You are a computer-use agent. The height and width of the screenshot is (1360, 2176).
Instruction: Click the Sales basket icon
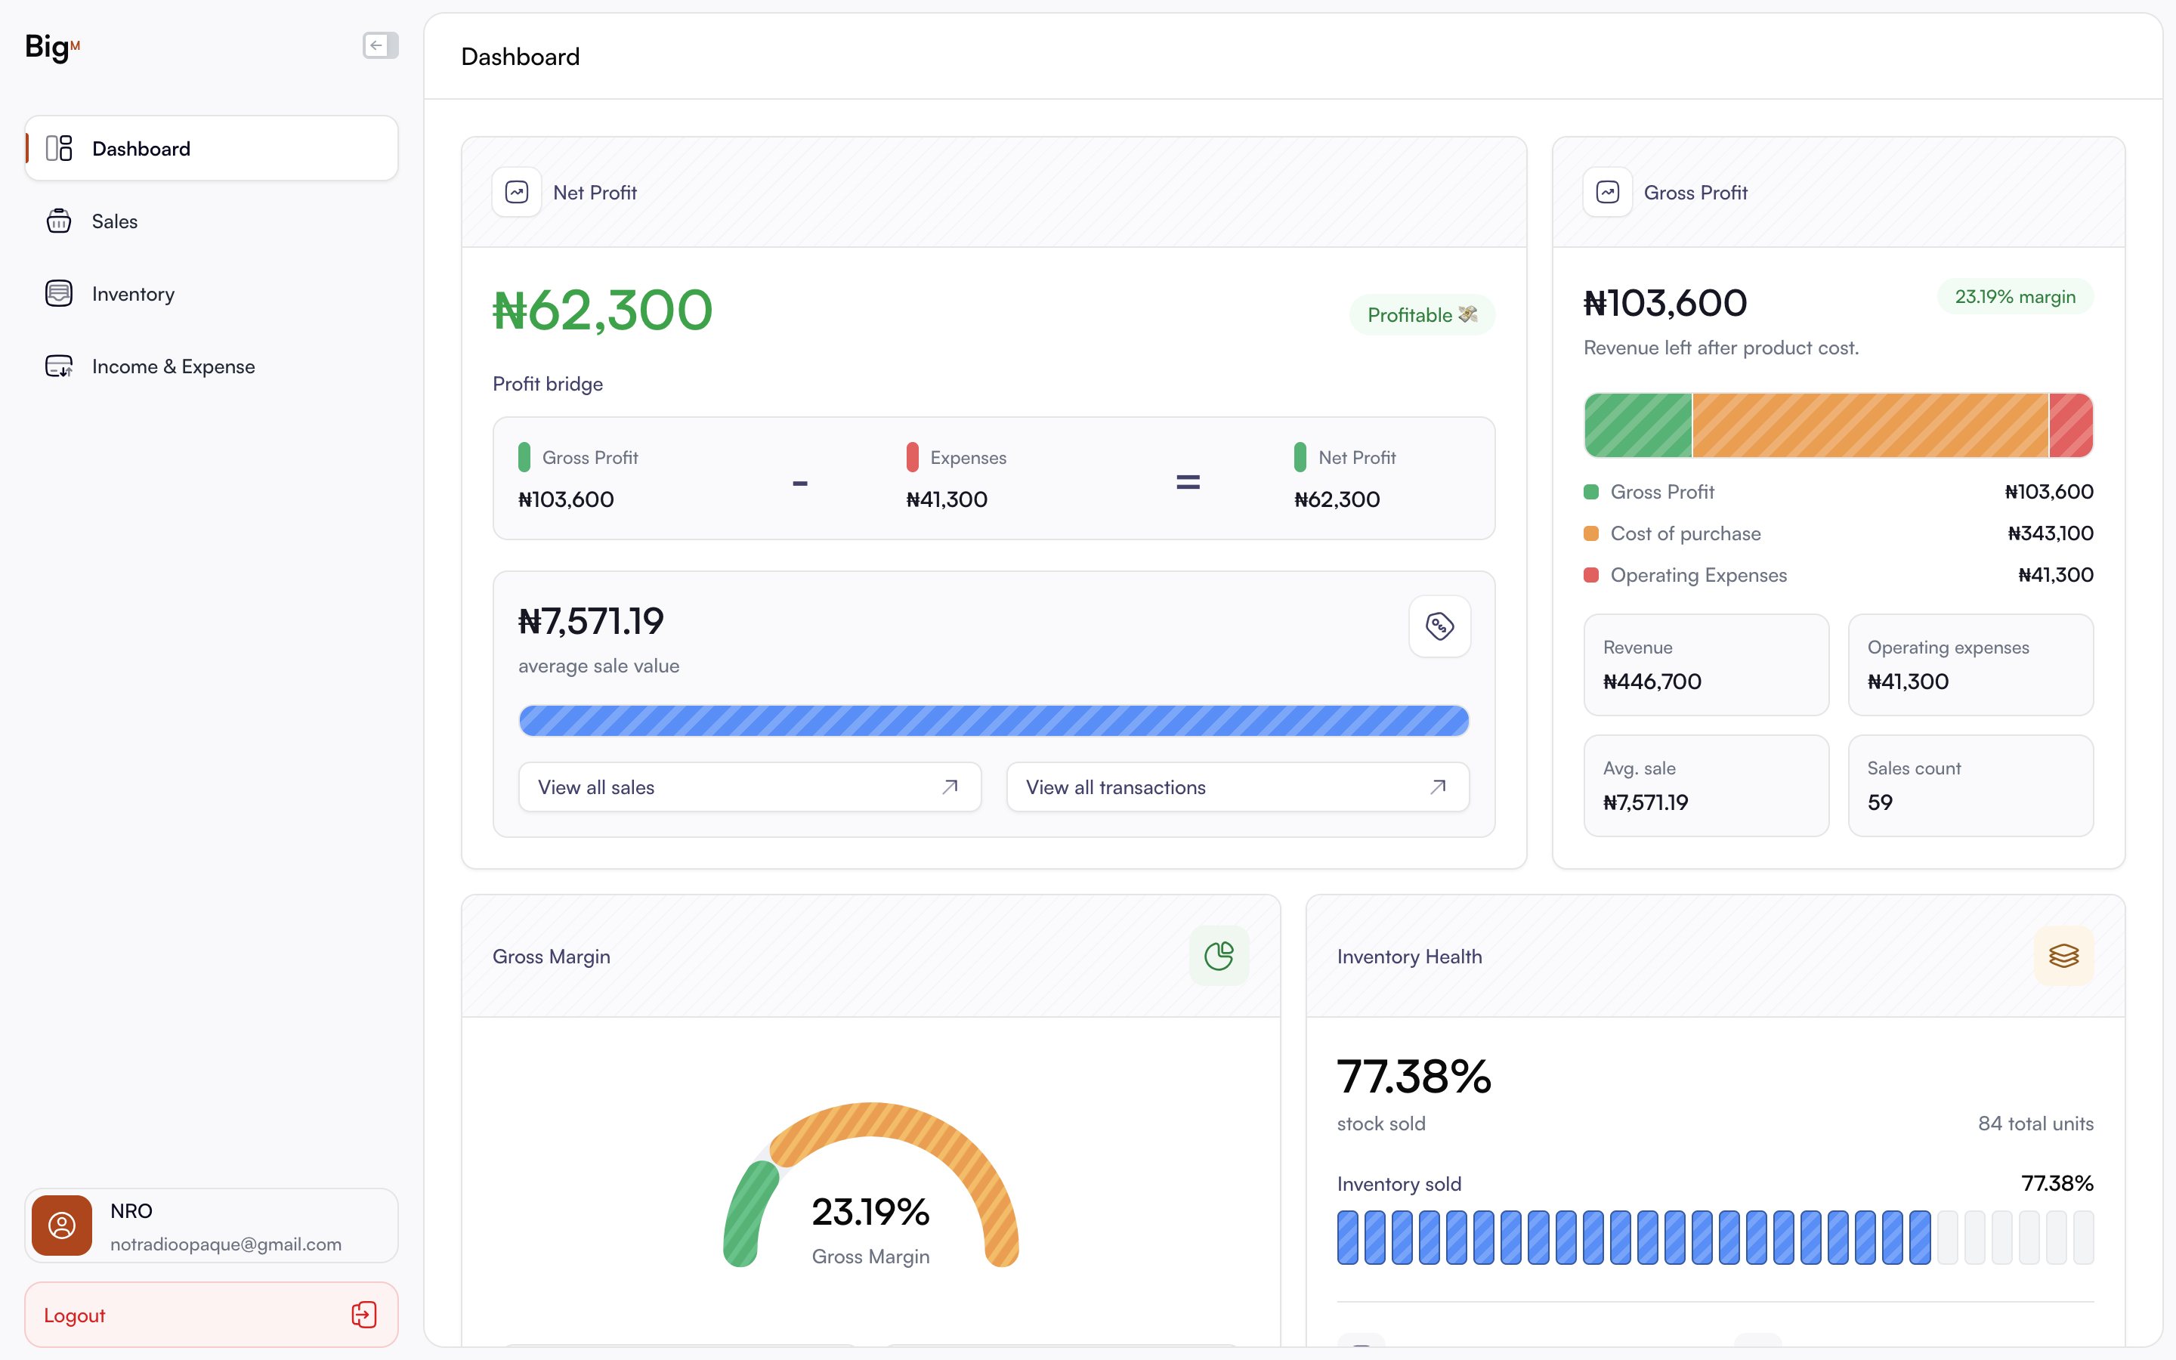(60, 221)
